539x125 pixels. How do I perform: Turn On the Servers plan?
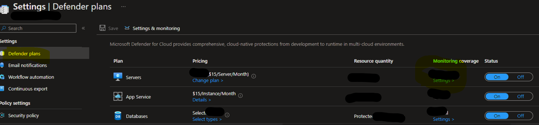point(497,77)
